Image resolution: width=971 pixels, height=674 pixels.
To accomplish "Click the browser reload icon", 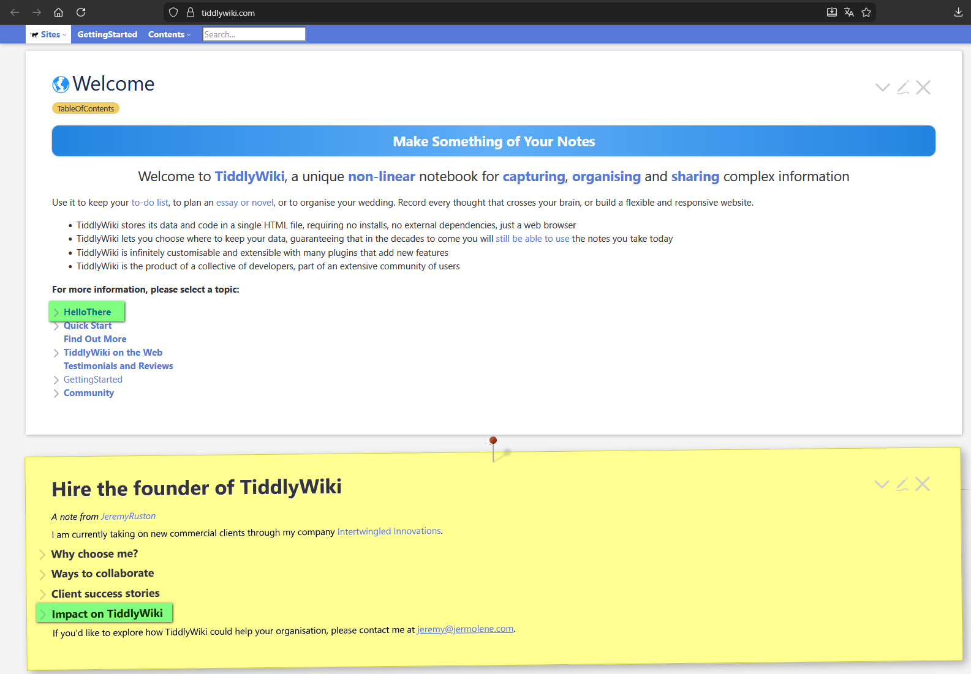I will pos(81,12).
